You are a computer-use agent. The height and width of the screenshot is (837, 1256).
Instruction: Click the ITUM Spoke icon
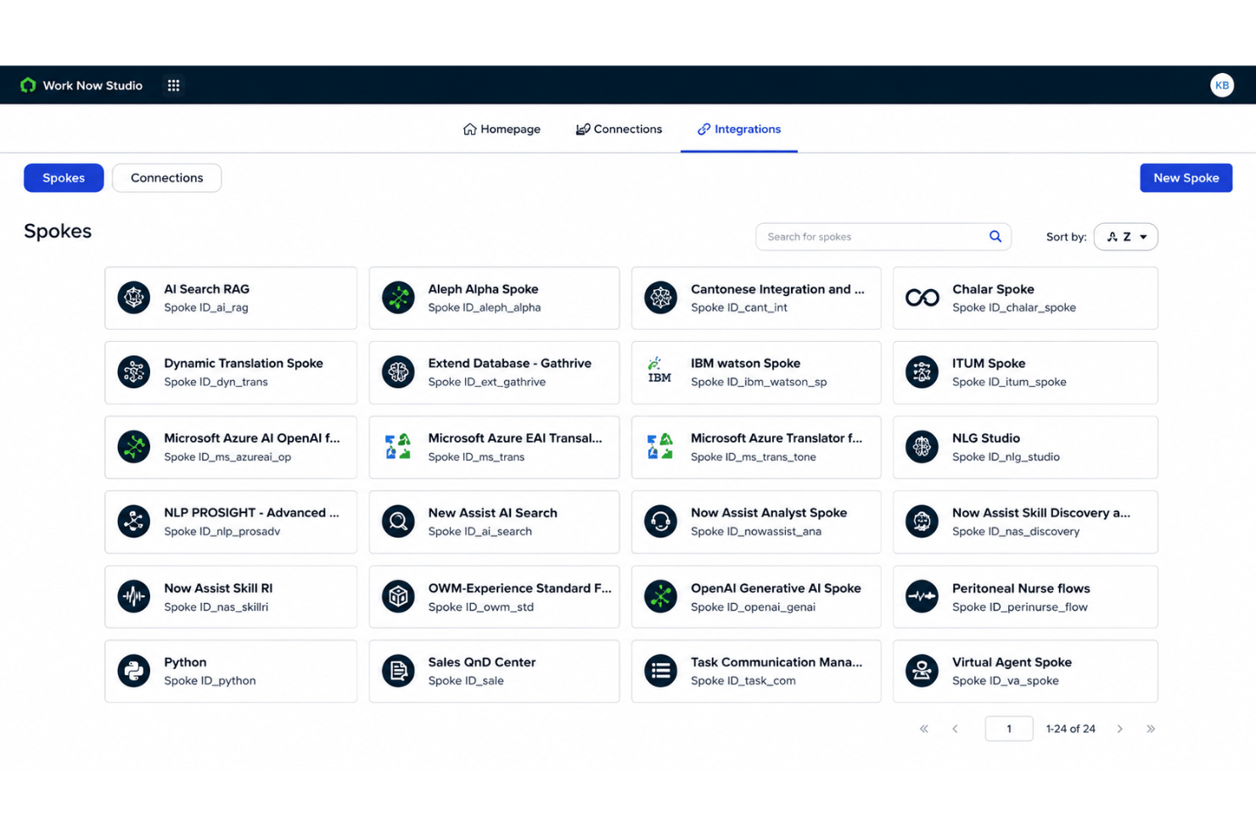tap(922, 372)
